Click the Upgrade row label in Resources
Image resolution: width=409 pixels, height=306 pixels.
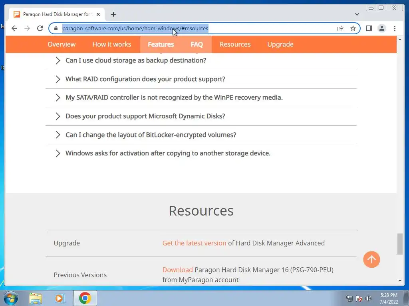click(x=67, y=243)
